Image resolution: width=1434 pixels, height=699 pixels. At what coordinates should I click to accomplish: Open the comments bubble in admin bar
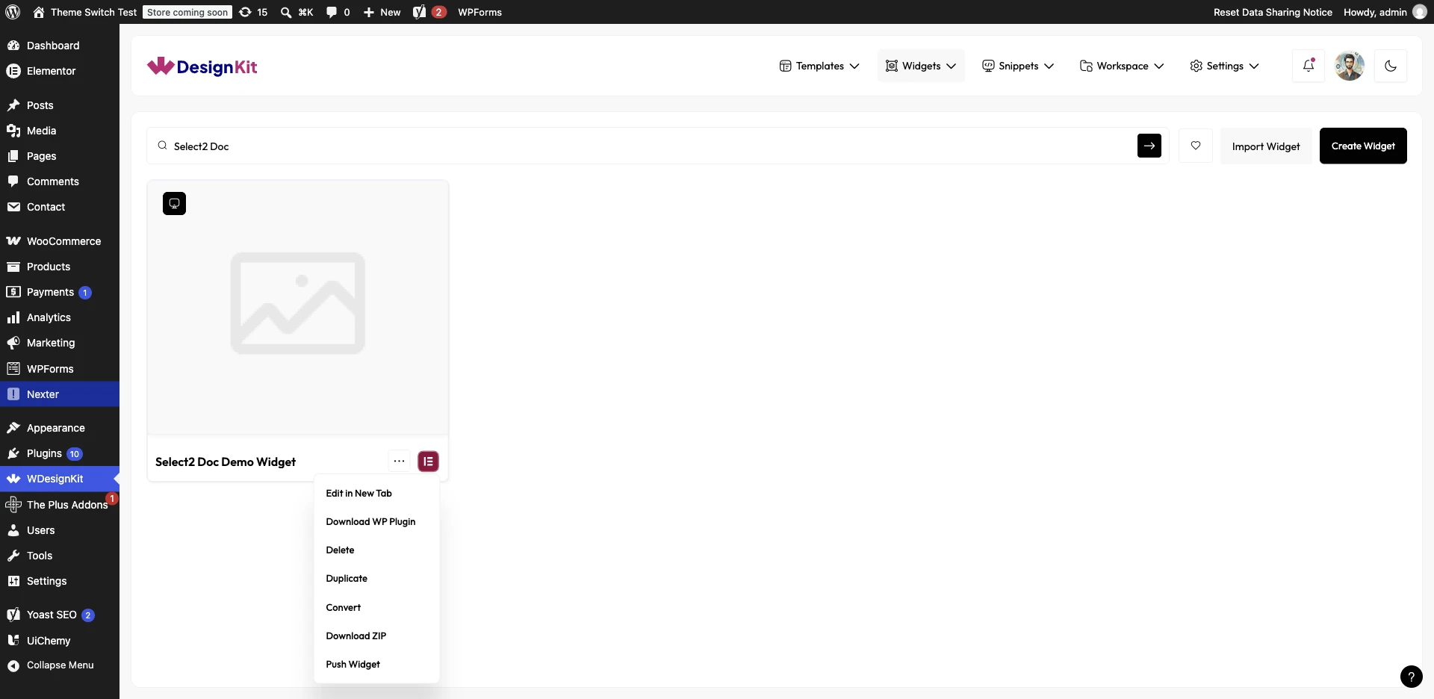[338, 12]
